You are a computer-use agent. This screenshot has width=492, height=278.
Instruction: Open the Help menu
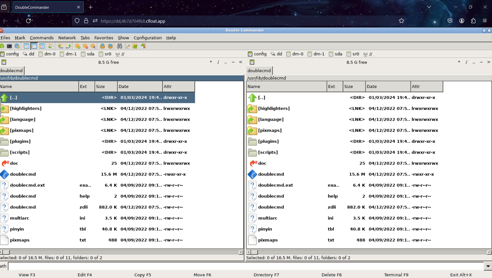tap(171, 38)
